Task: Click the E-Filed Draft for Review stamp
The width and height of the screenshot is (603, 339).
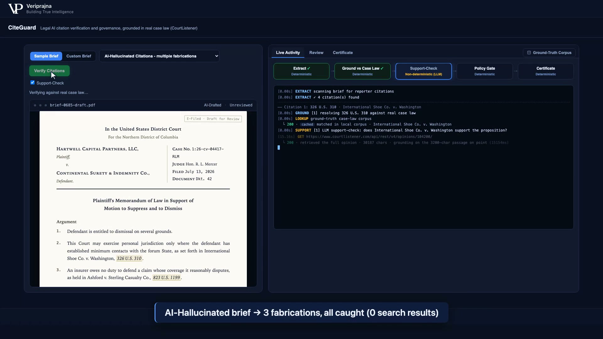Action: (x=213, y=119)
